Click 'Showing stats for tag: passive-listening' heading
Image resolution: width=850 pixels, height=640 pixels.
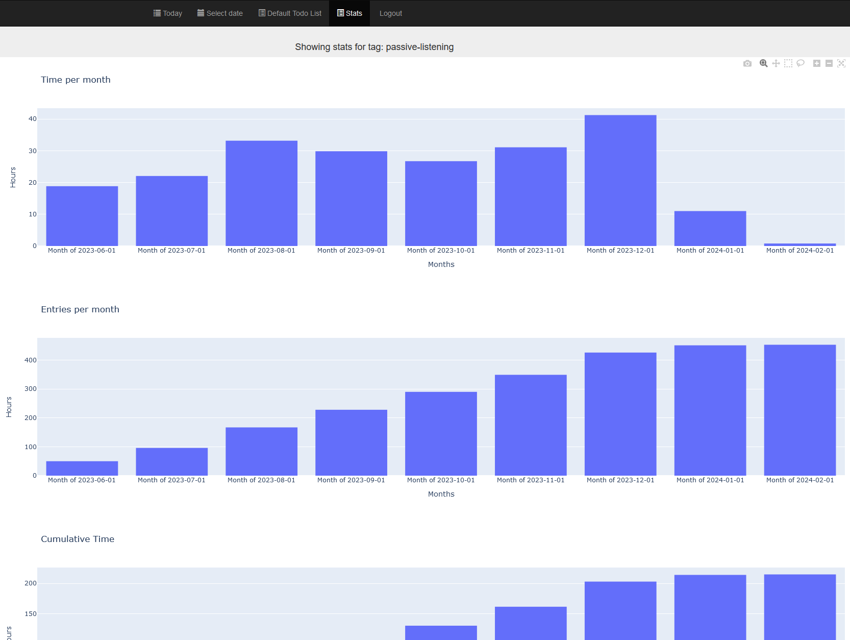(374, 47)
